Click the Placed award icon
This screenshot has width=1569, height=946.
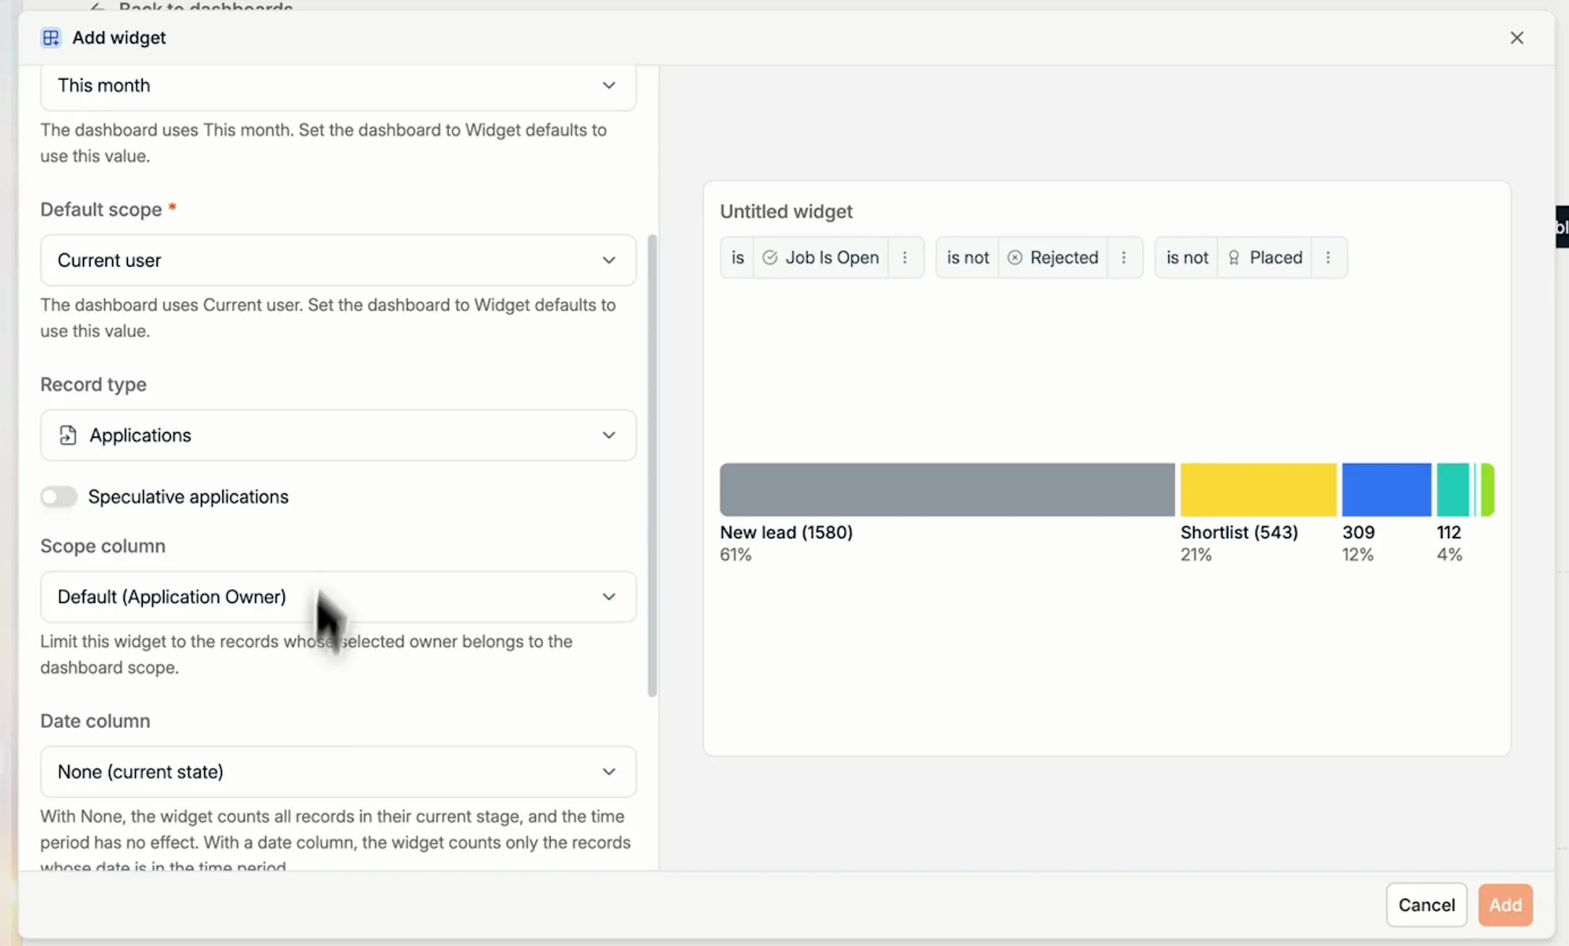pyautogui.click(x=1233, y=257)
